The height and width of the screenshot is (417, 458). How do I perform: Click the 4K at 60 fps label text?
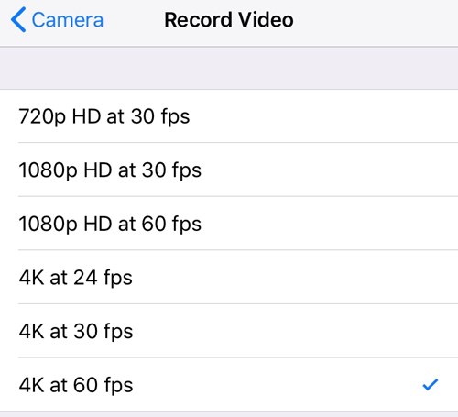tap(76, 385)
